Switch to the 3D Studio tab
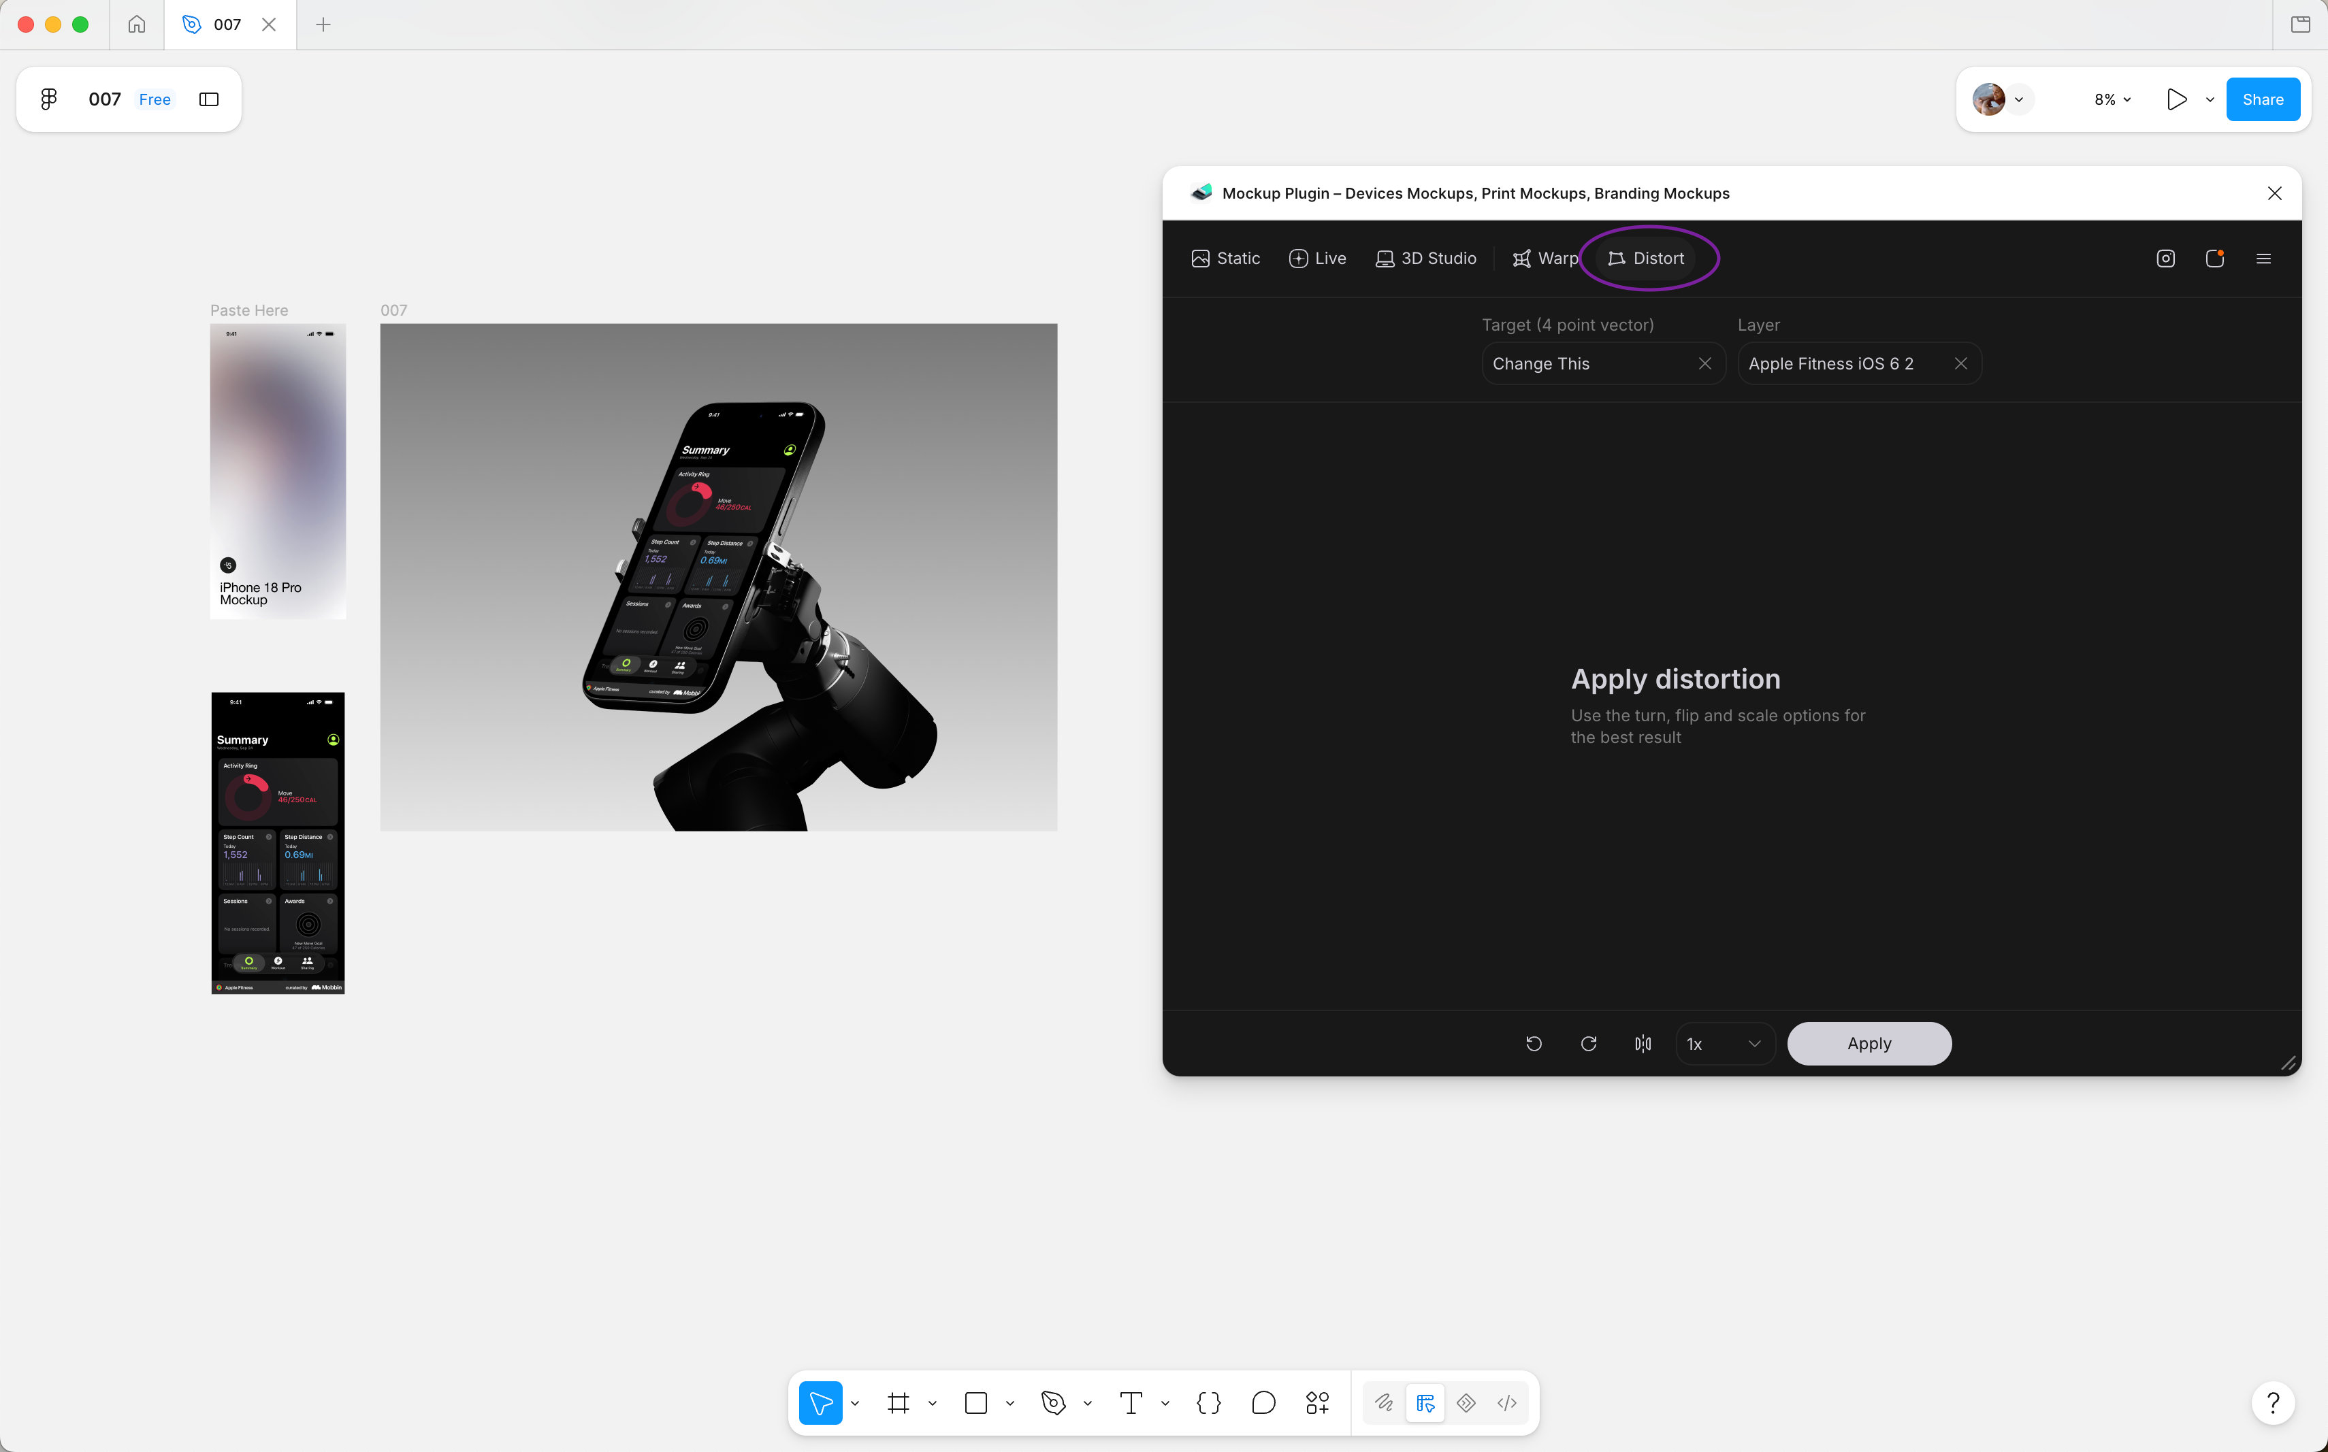 [1426, 259]
